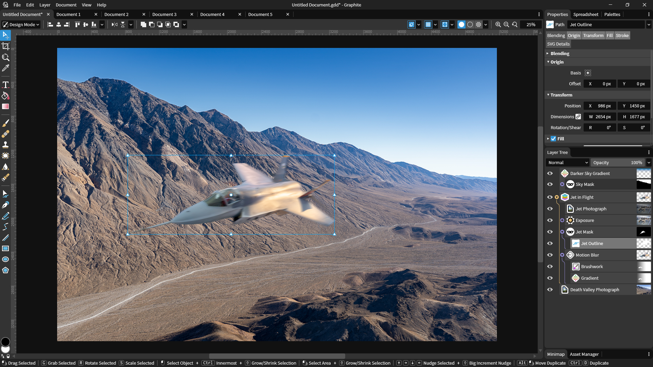The height and width of the screenshot is (367, 653).
Task: Toggle visibility of Sky Mask layer
Action: click(x=550, y=184)
